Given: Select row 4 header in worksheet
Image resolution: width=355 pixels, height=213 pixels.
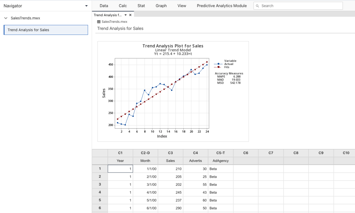Looking at the screenshot, I should point(100,192).
